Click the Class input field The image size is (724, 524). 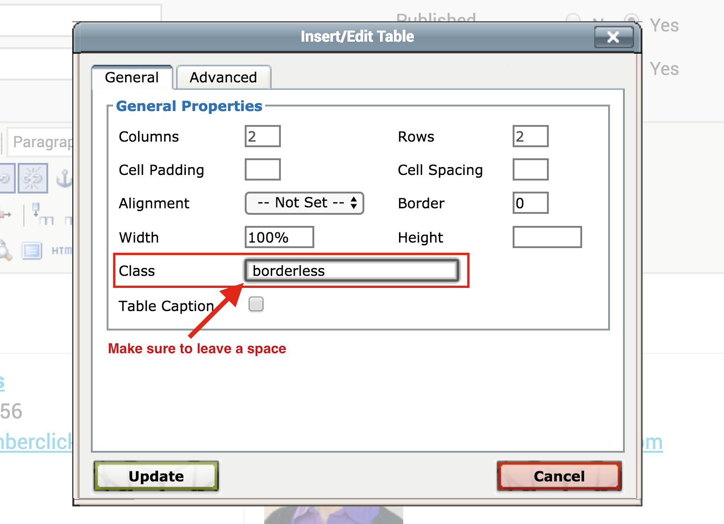tap(352, 270)
